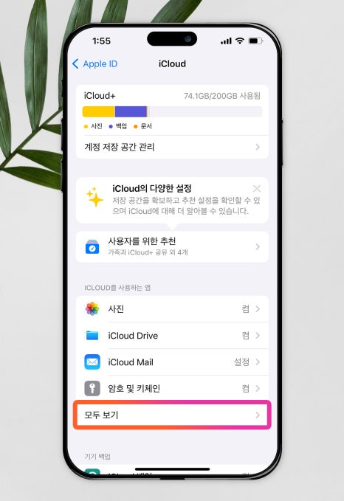Tap the yellow sparkle icon
The image size is (344, 501).
[x=94, y=197]
